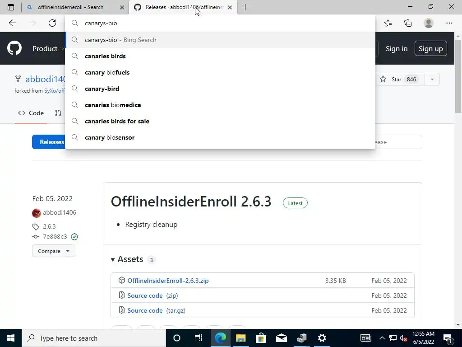Open the Pull requests icon tab
The image size is (462, 347).
(x=58, y=113)
